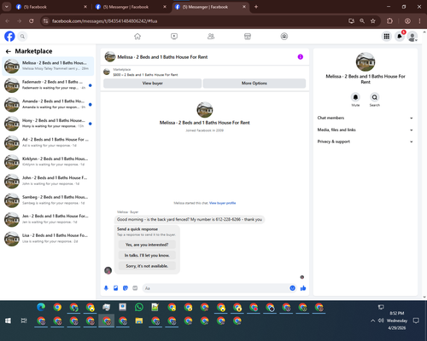This screenshot has width=427, height=341.
Task: Open the Video tab icon
Action: [174, 37]
